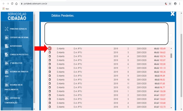Click the debts list scroll-up arrow
183x111 pixels.
pos(171,48)
